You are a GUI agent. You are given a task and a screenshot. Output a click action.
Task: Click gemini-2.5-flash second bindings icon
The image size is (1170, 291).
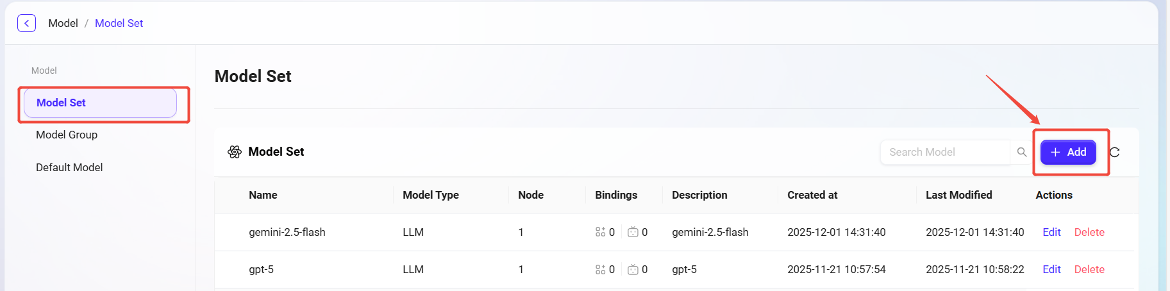(633, 232)
